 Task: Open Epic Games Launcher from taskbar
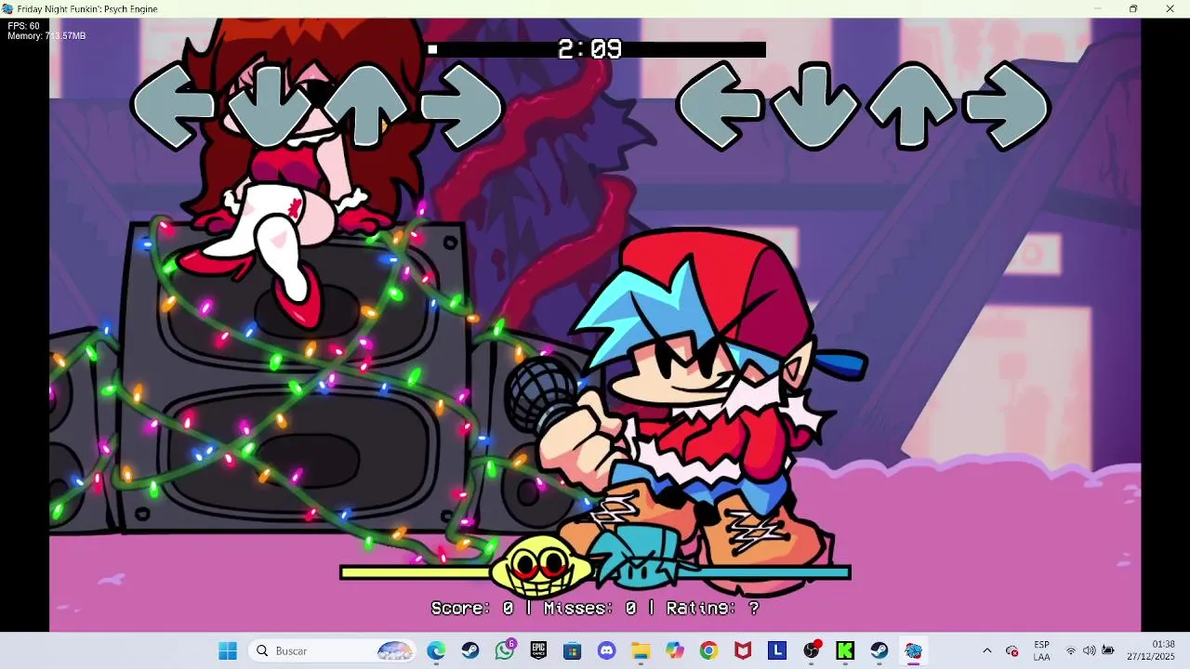(x=538, y=650)
